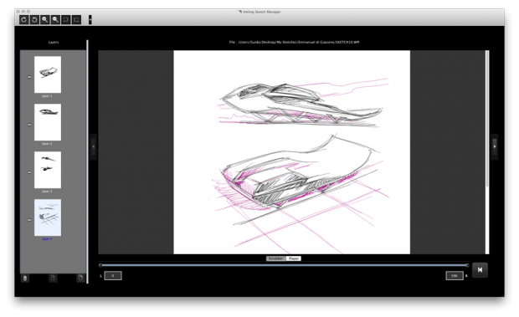Switch to the Scrubber tab
This screenshot has width=519, height=317.
[275, 258]
